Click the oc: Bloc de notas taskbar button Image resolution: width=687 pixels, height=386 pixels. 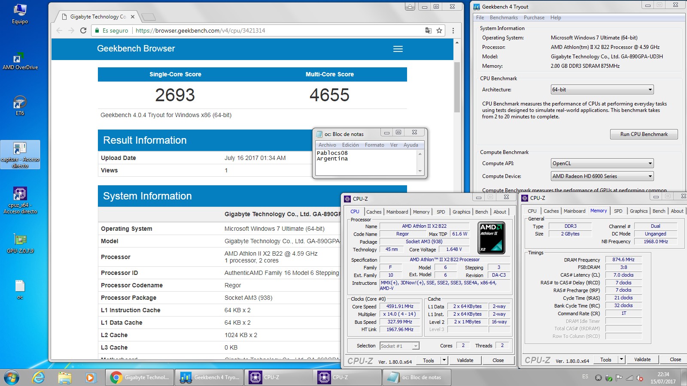pos(416,377)
